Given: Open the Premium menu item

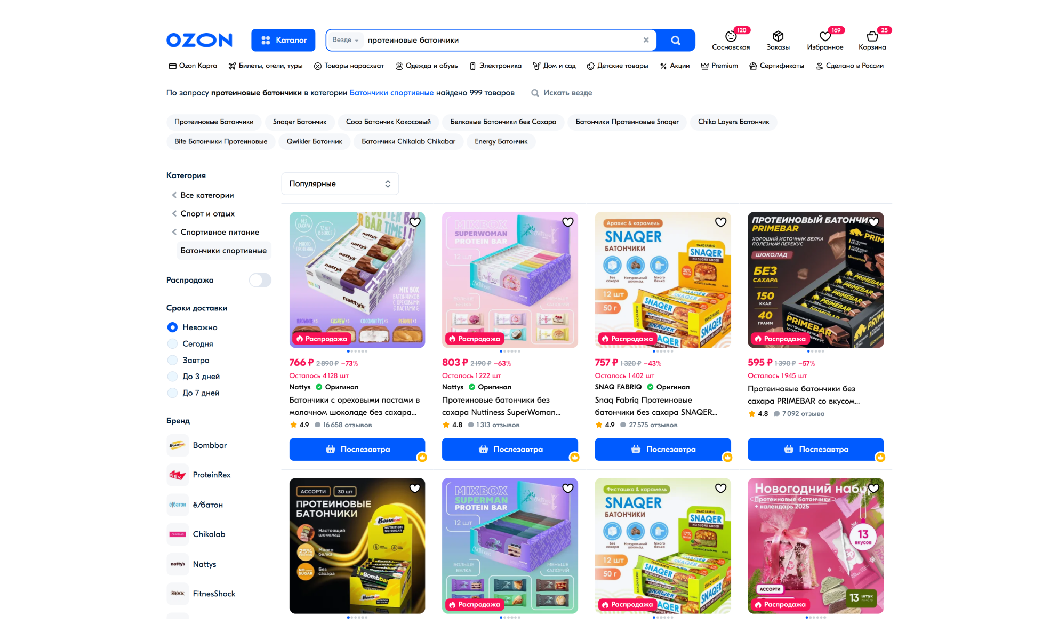Looking at the screenshot, I should coord(719,66).
